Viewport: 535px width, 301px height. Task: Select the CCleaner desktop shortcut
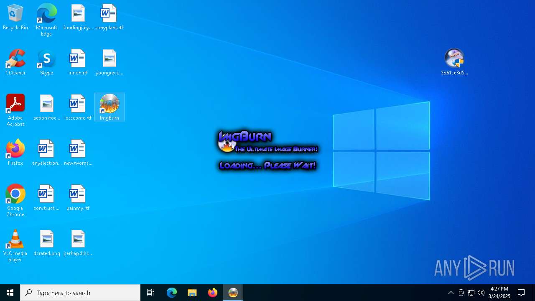tap(15, 63)
